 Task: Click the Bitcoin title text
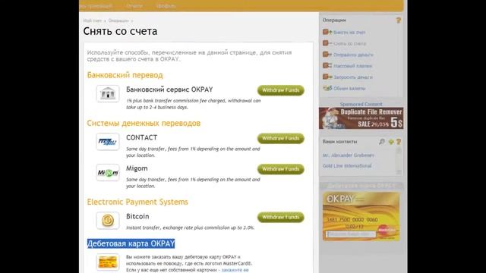pos(137,216)
